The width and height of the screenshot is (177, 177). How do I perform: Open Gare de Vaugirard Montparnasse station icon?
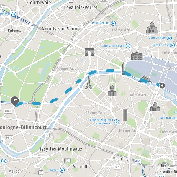tap(117, 122)
